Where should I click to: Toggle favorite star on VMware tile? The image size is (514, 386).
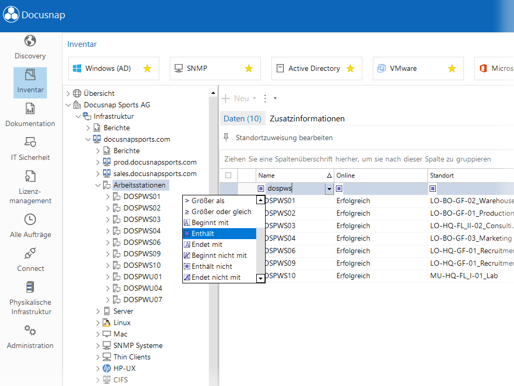452,68
